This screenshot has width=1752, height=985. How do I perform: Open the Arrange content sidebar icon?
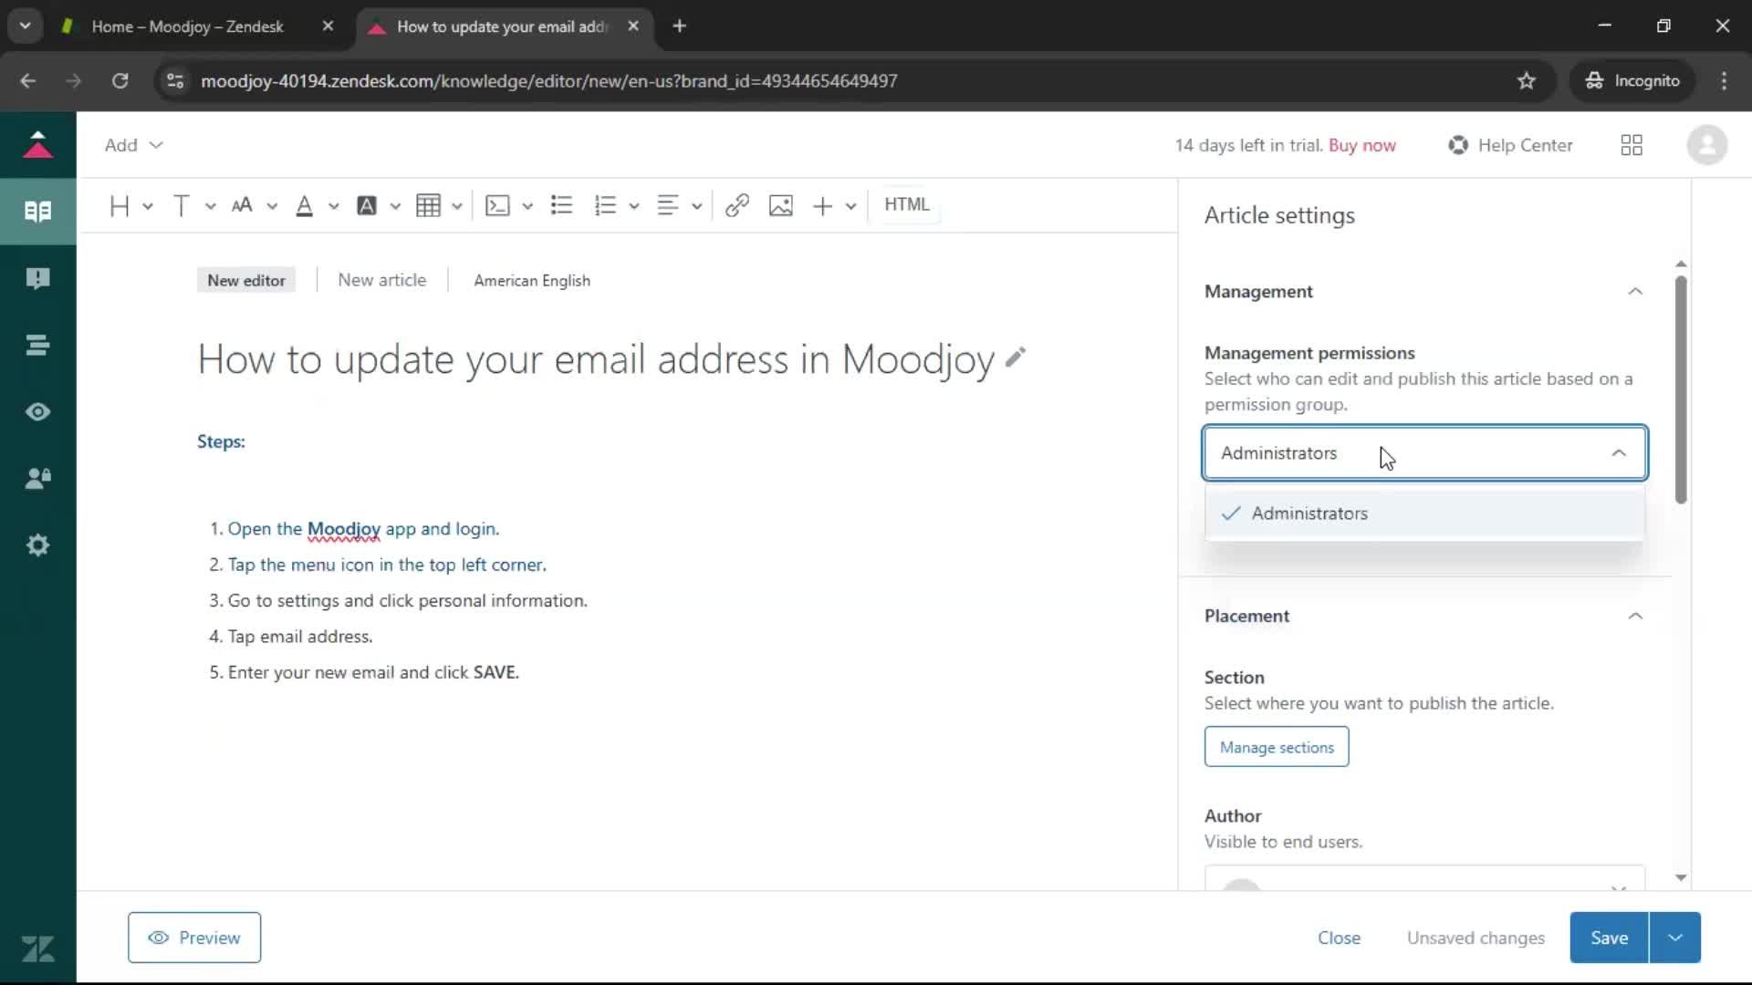click(x=37, y=345)
